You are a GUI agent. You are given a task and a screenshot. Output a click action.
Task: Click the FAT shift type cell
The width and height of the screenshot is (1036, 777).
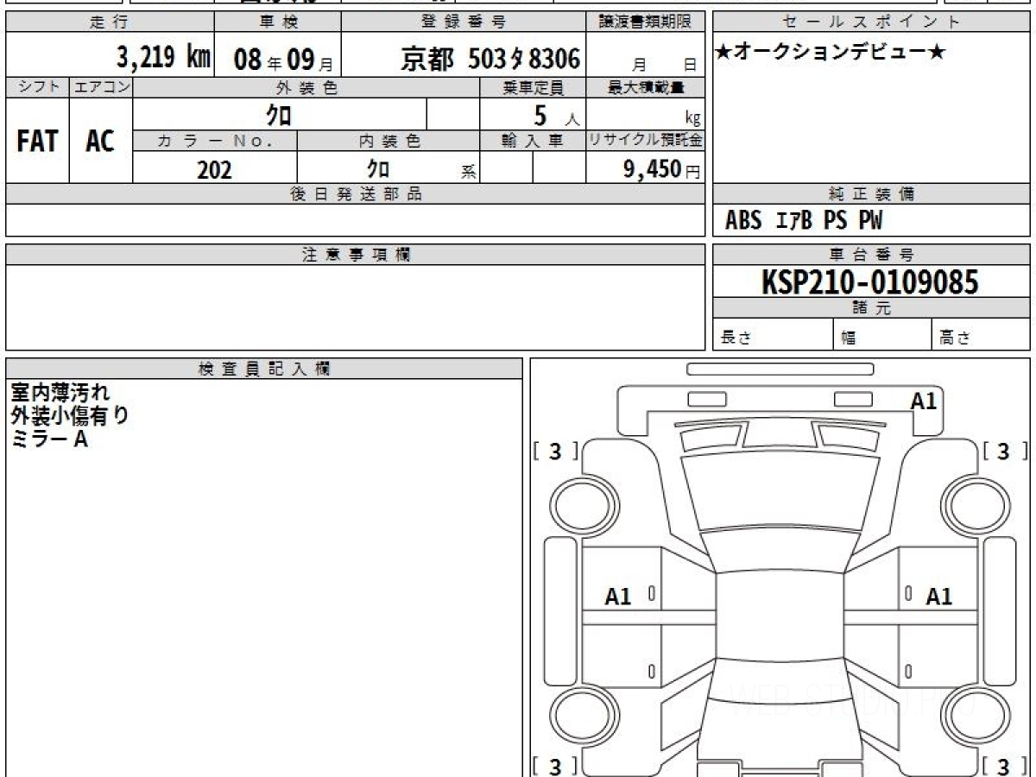[x=37, y=142]
